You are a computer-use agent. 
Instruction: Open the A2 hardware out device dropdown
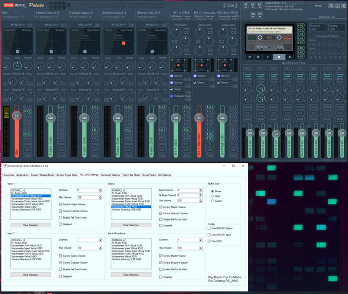point(253,6)
